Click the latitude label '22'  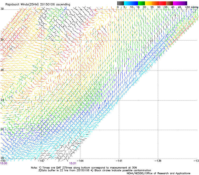tap(2, 129)
